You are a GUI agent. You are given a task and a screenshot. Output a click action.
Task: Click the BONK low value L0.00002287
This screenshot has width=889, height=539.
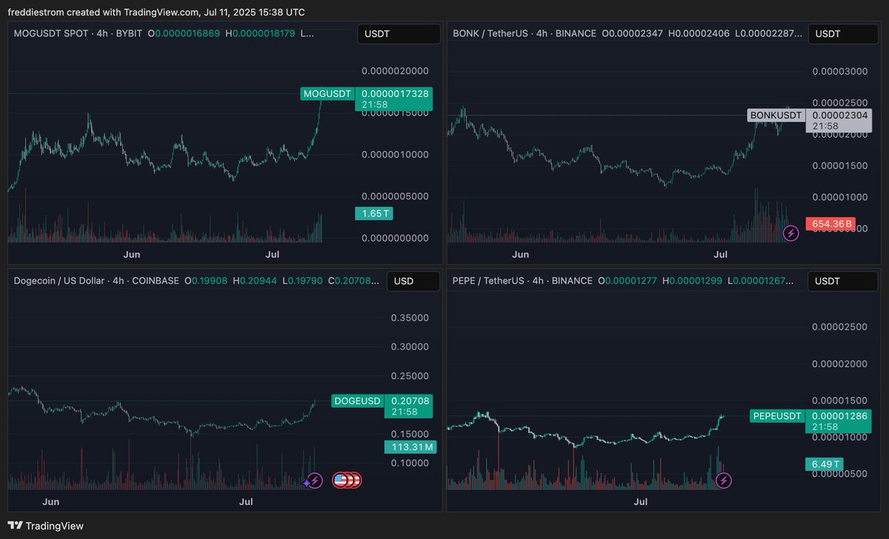point(765,34)
